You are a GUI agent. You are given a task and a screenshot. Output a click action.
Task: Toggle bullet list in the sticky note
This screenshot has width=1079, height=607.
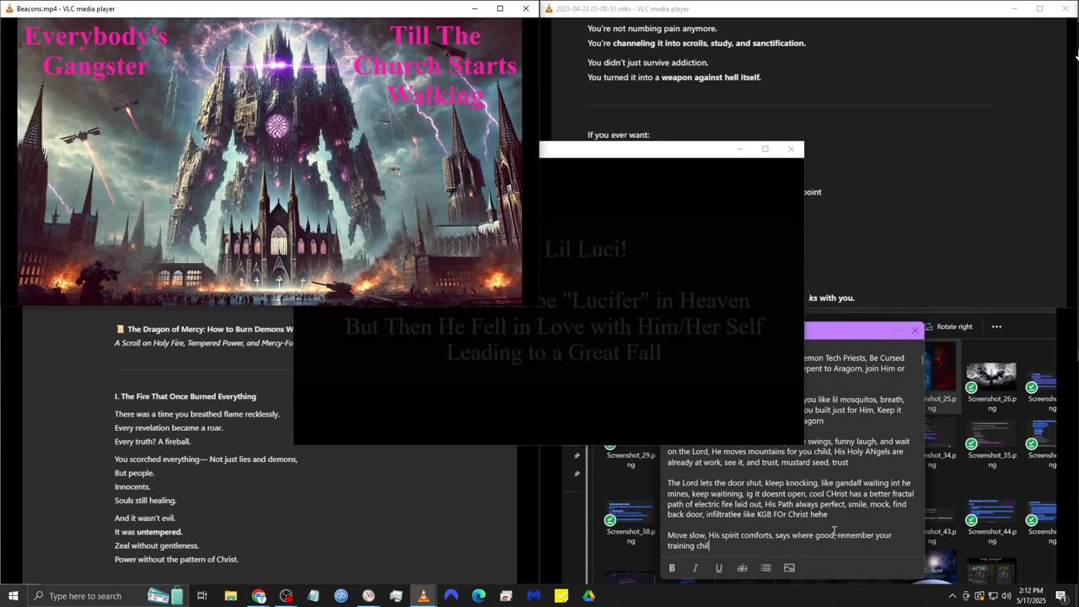click(765, 568)
